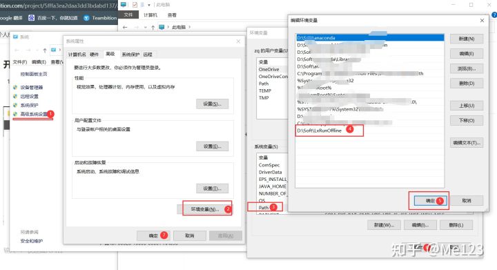Open 高级系统设置 link in sidebar
497x270 pixels.
point(34,114)
